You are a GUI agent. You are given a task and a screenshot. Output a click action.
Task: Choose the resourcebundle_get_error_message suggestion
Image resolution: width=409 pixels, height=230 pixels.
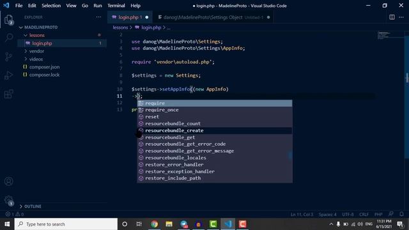pyautogui.click(x=215, y=151)
